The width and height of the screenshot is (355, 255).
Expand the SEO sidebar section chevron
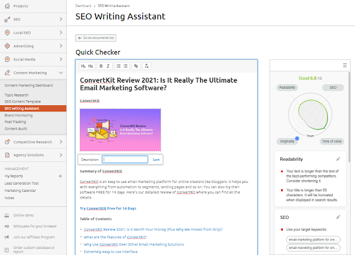pos(61,19)
